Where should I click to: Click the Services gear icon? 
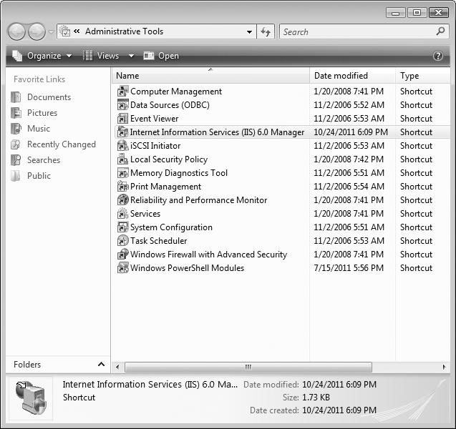pyautogui.click(x=122, y=214)
